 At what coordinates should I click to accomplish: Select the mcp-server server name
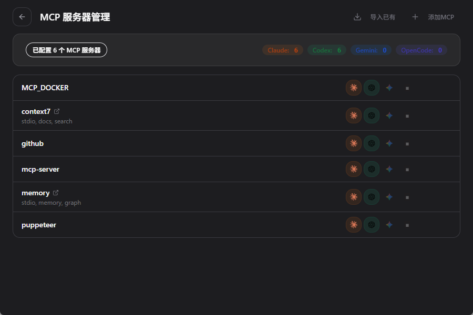pos(40,170)
